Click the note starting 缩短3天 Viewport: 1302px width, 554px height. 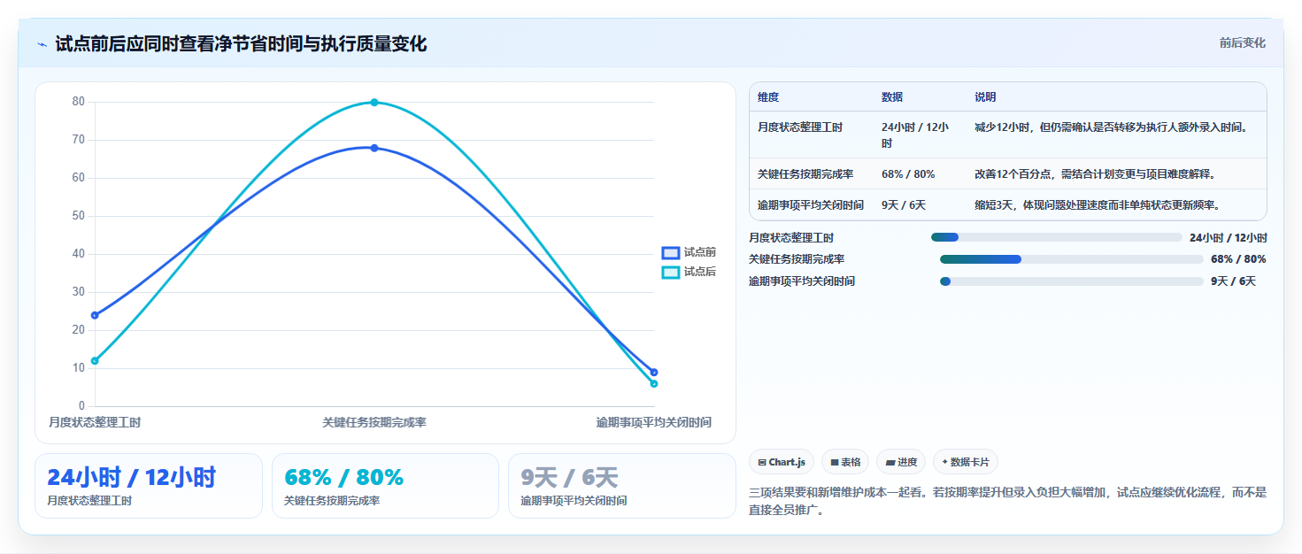pyautogui.click(x=1098, y=205)
